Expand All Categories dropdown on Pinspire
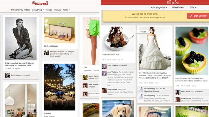This screenshot has height=117, width=209. (159, 8)
